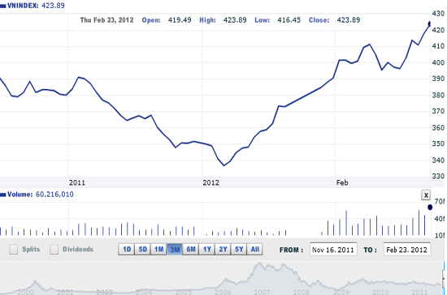This screenshot has height=295, width=447.
Task: Click the TO date field
Action: (x=407, y=250)
